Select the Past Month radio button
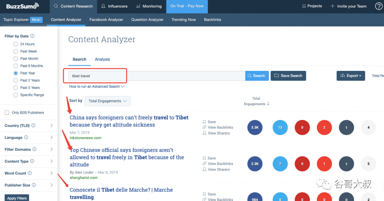The image size is (384, 201). [x=16, y=58]
